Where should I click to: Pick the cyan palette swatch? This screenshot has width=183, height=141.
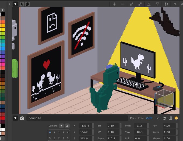(3, 45)
